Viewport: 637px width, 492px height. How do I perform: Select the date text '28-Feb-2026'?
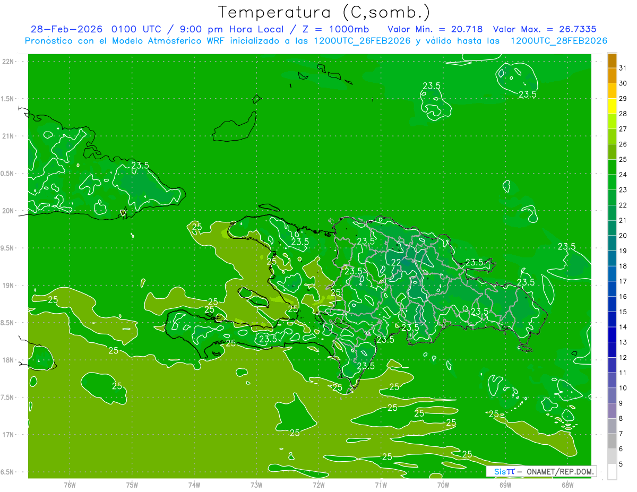tap(67, 29)
